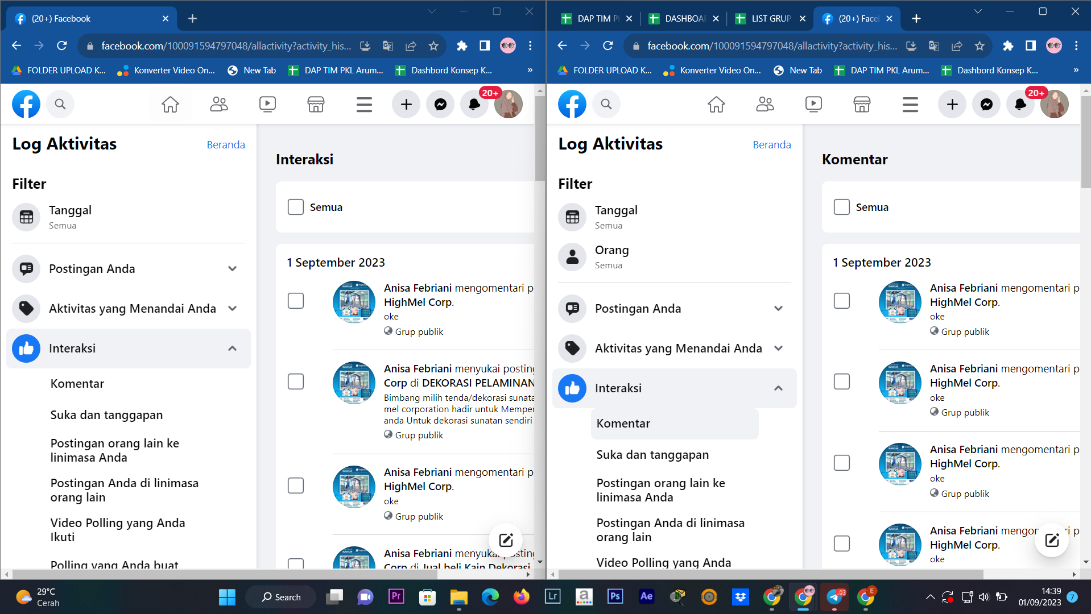Expand Aktivitas yang Menandai Anda in right window
The image size is (1091, 614).
(675, 349)
